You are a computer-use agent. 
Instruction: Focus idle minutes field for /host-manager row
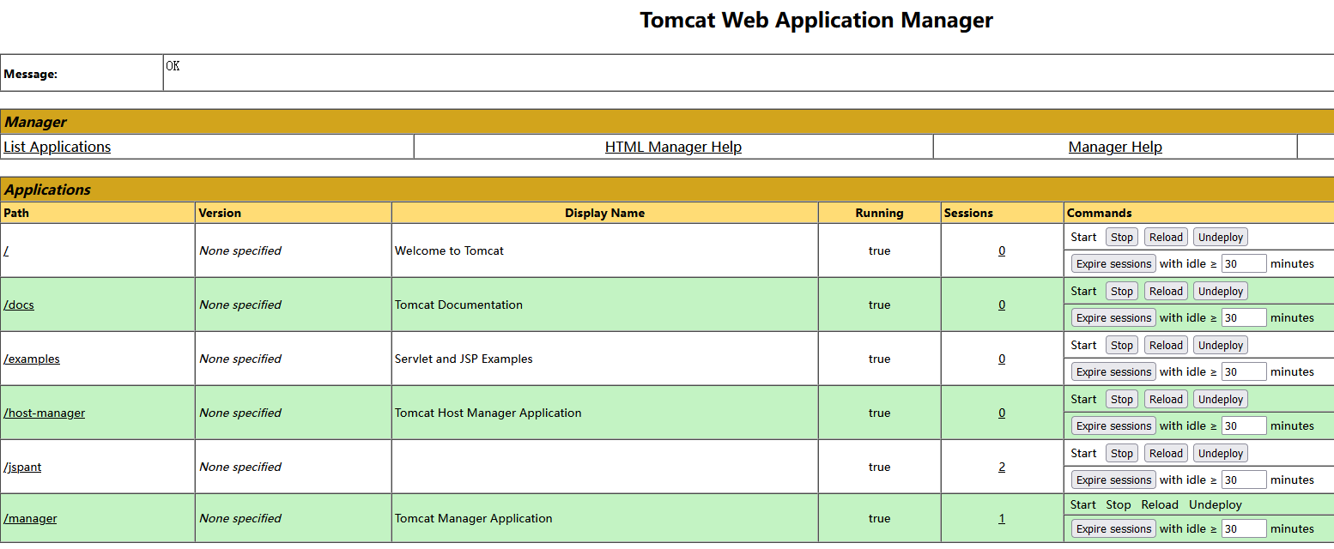tap(1244, 425)
